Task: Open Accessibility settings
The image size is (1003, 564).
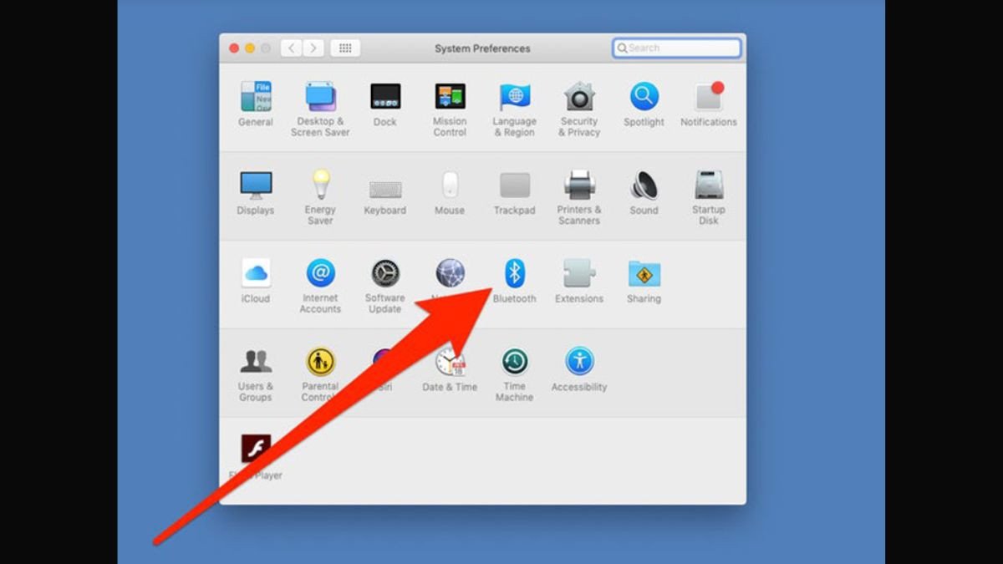Action: pyautogui.click(x=578, y=361)
